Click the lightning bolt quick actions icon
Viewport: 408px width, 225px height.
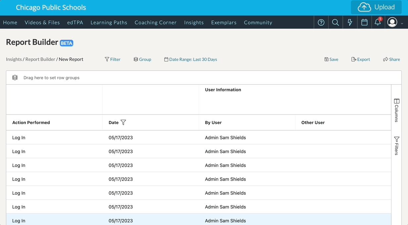pyautogui.click(x=350, y=22)
